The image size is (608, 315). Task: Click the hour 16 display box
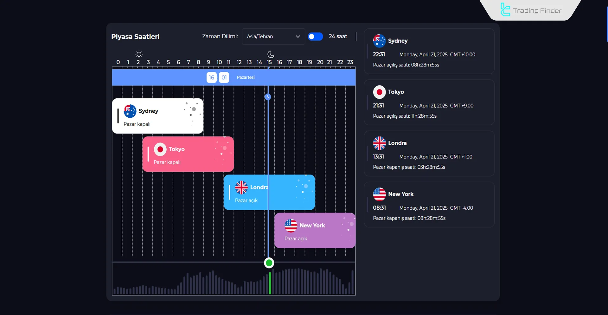coord(211,77)
